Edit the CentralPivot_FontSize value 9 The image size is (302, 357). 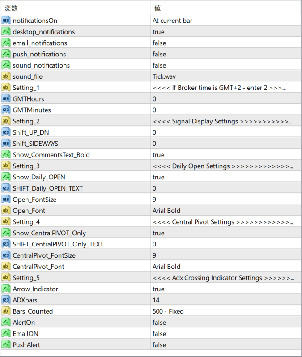coord(154,255)
